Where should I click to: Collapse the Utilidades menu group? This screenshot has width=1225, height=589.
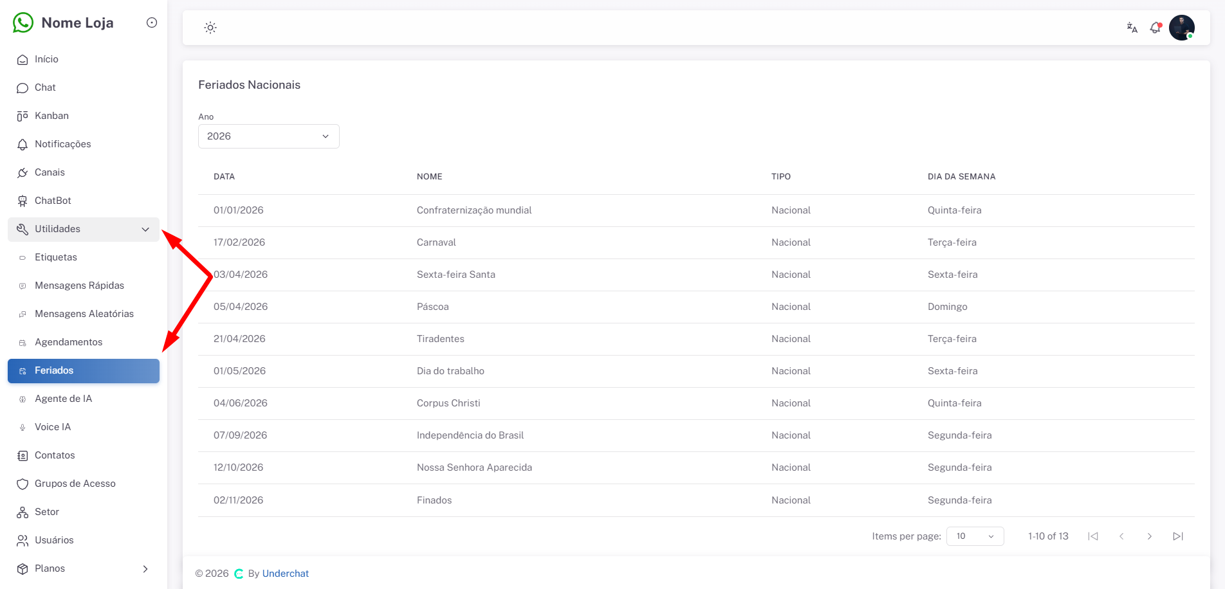84,230
